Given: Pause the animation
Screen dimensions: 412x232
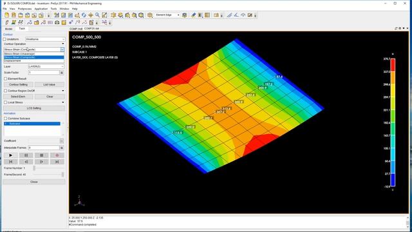Looking at the screenshot, I should [x=26, y=155].
